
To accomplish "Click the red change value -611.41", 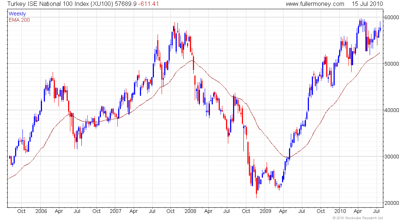I will click(148, 4).
